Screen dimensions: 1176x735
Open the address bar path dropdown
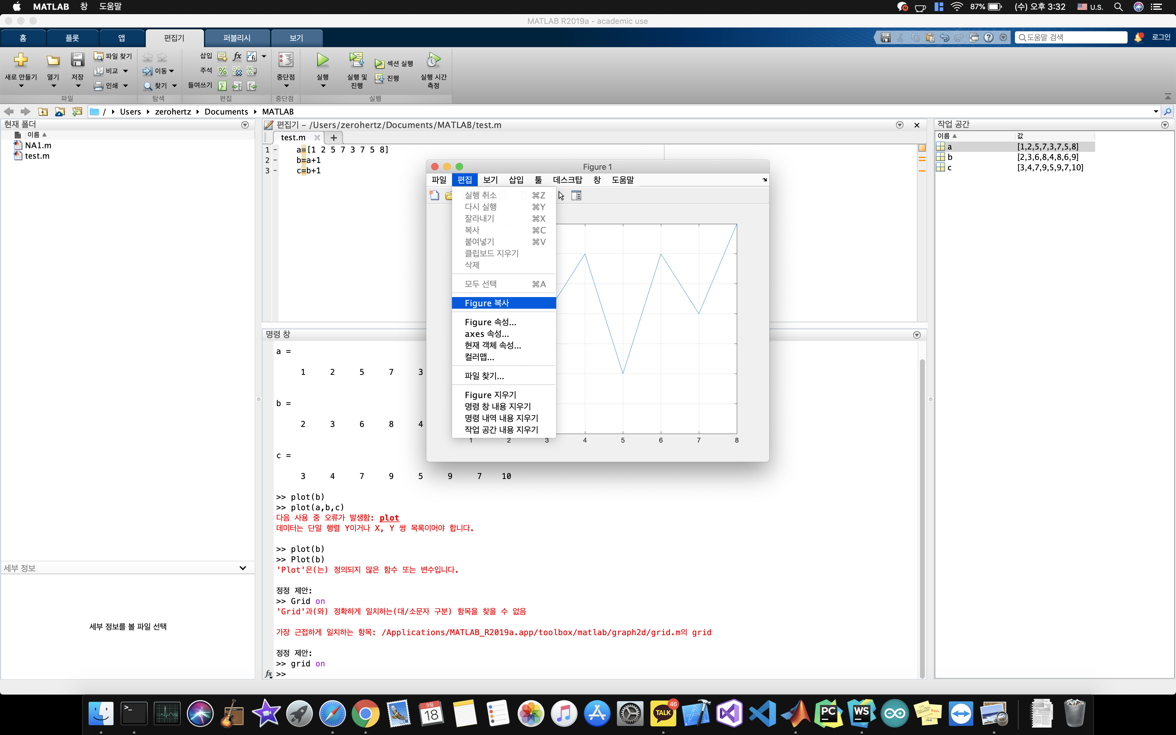pyautogui.click(x=1155, y=112)
